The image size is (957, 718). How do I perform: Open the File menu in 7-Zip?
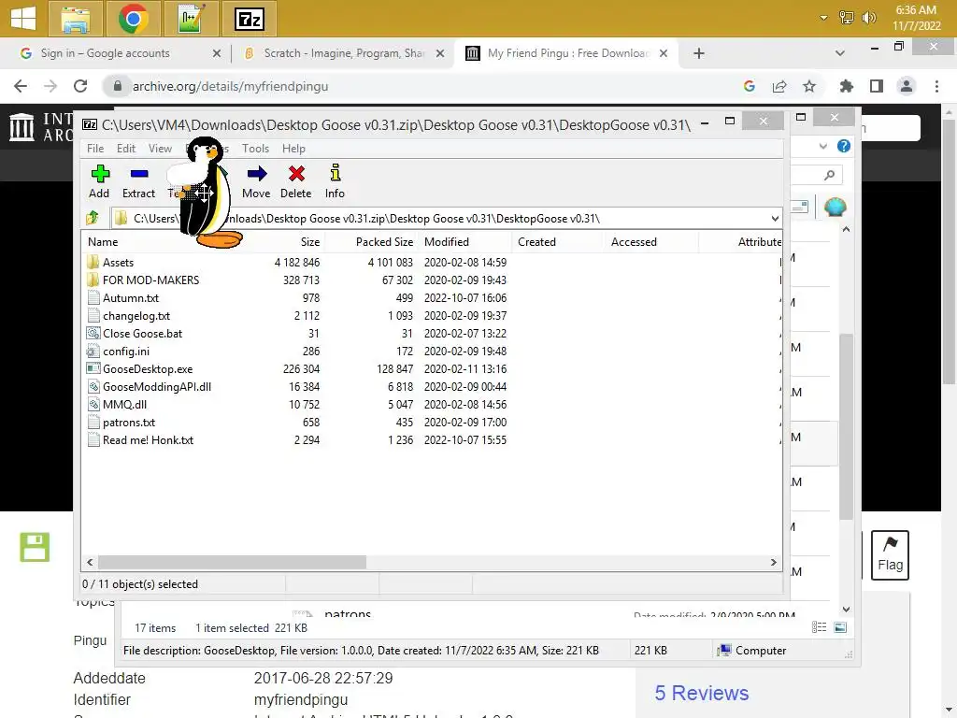point(95,149)
